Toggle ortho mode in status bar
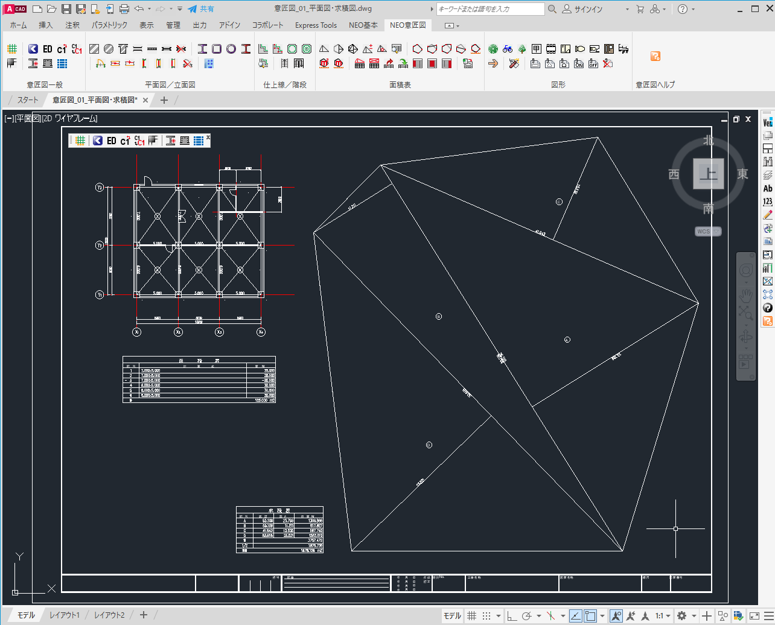The width and height of the screenshot is (775, 625). coord(512,616)
